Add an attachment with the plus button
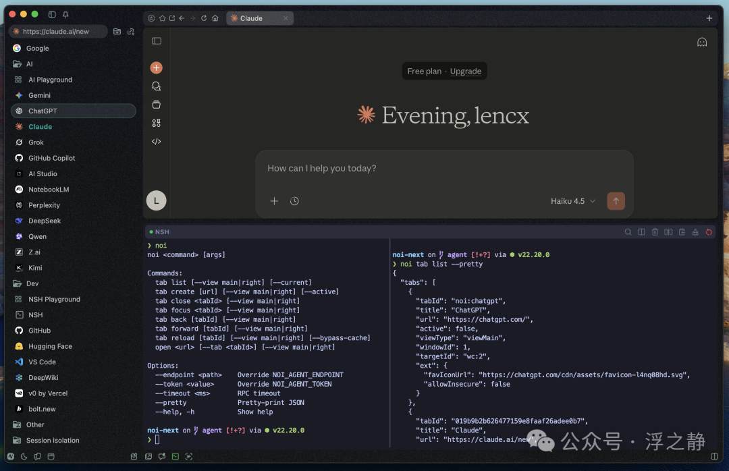 click(274, 201)
